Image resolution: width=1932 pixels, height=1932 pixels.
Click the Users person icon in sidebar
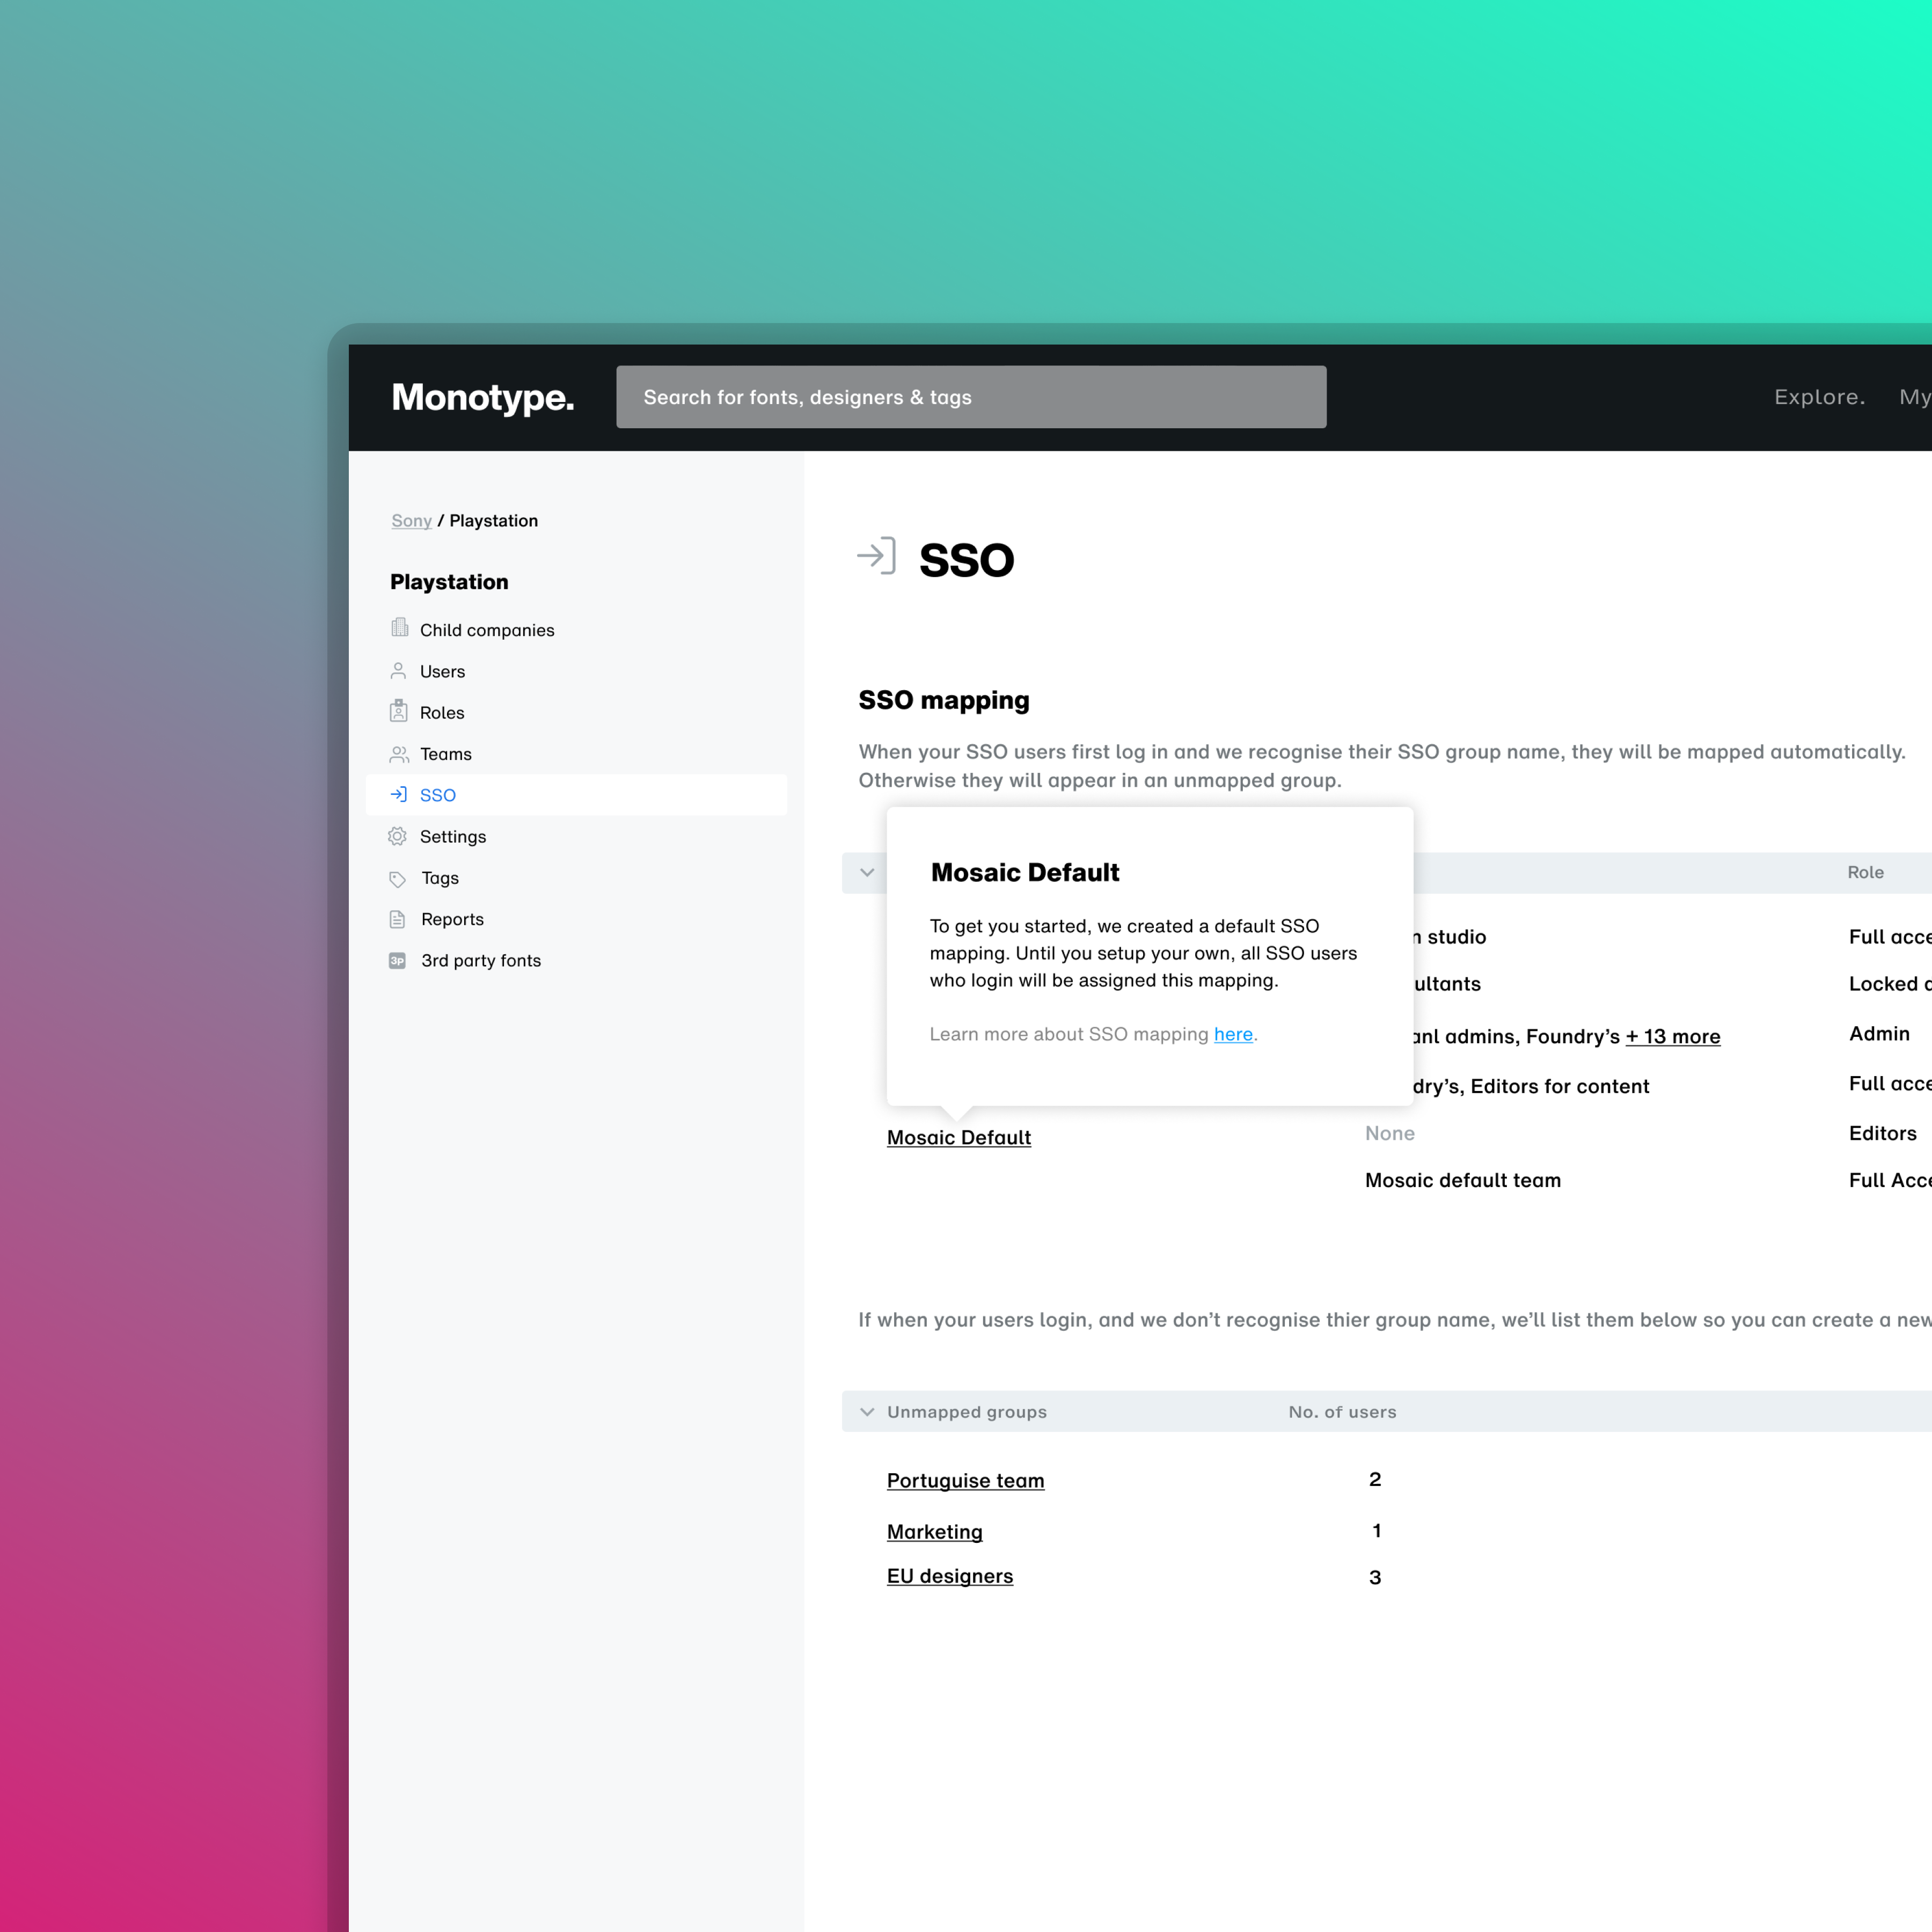(398, 671)
